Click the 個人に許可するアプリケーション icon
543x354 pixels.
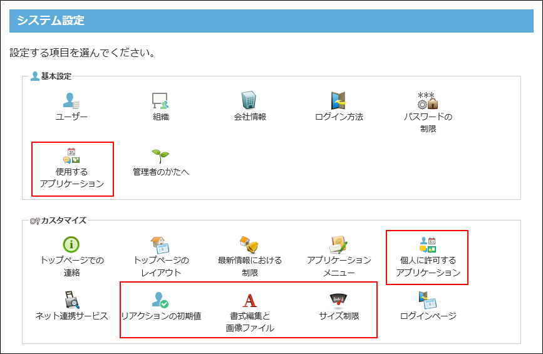428,244
